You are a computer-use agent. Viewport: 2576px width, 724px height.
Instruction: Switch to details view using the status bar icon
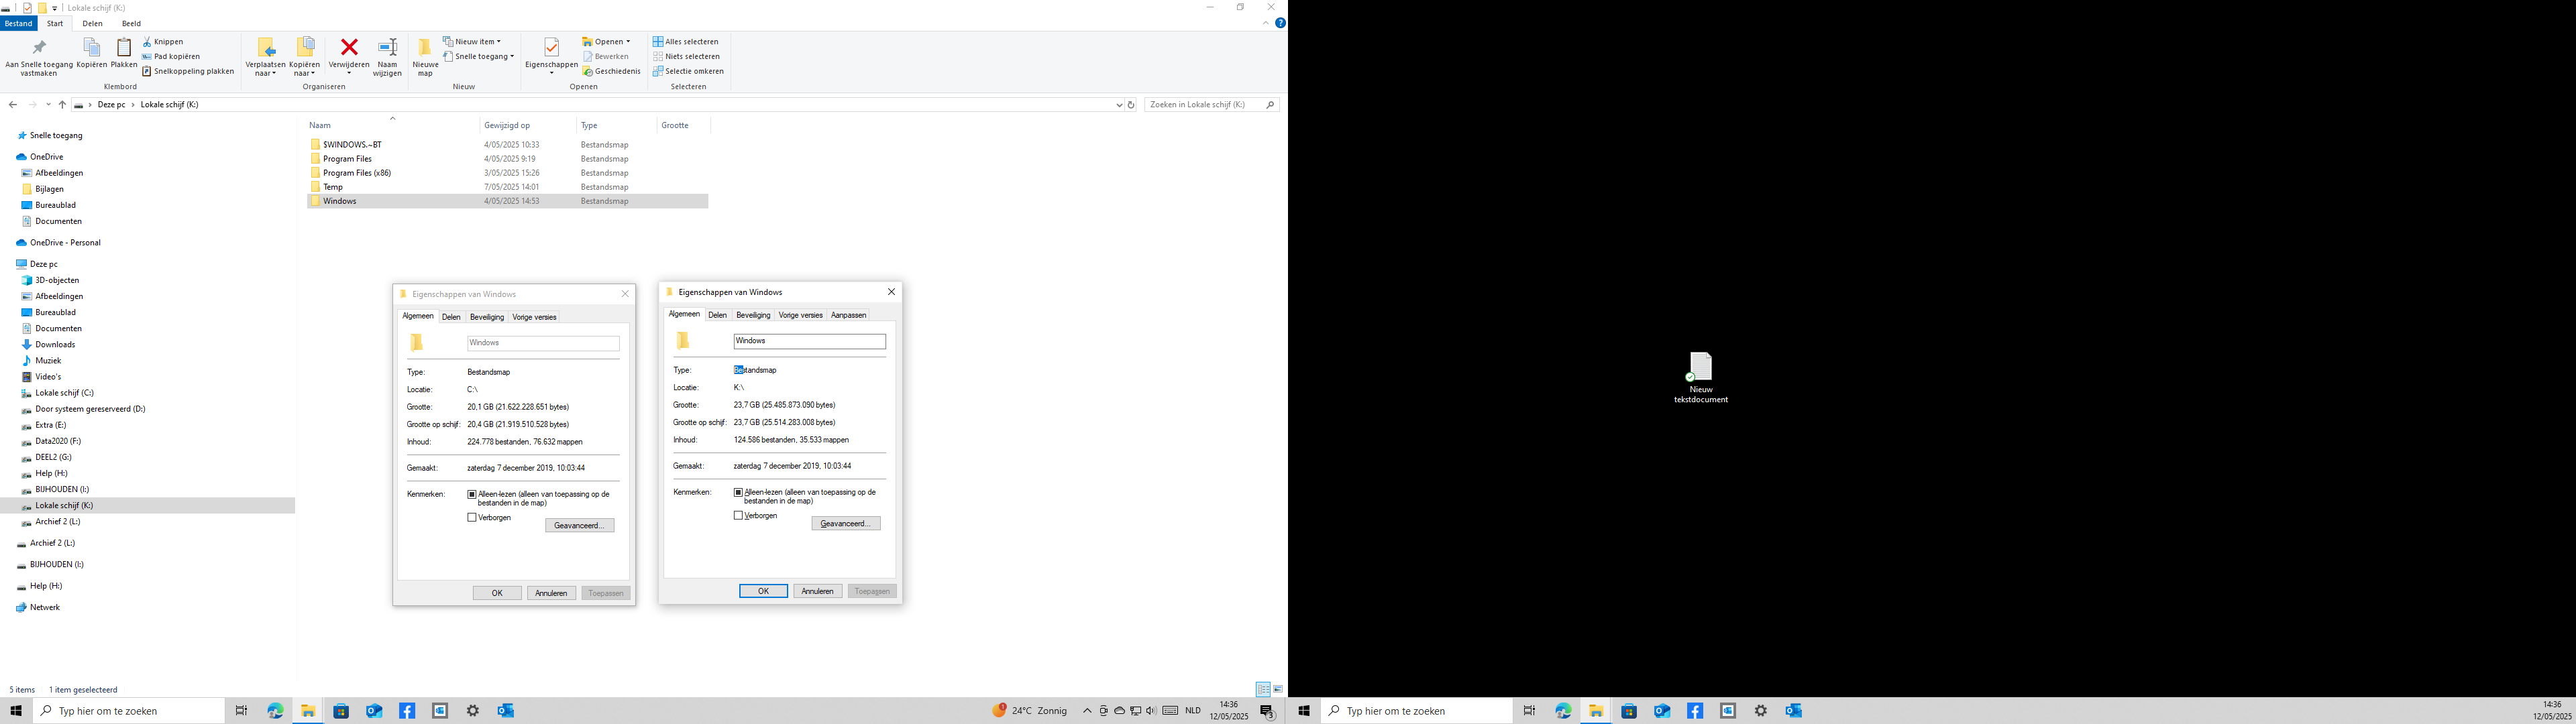click(x=1263, y=689)
